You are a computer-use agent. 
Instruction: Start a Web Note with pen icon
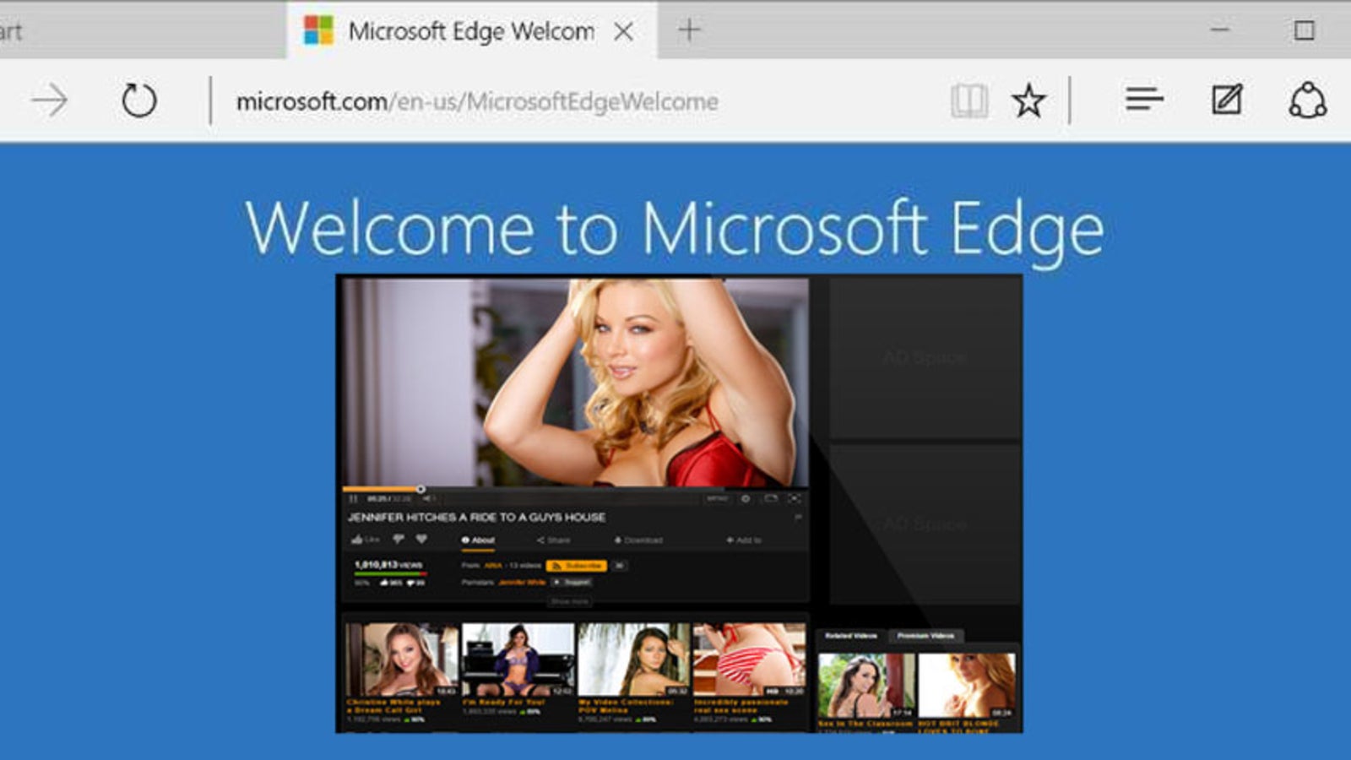click(1227, 100)
